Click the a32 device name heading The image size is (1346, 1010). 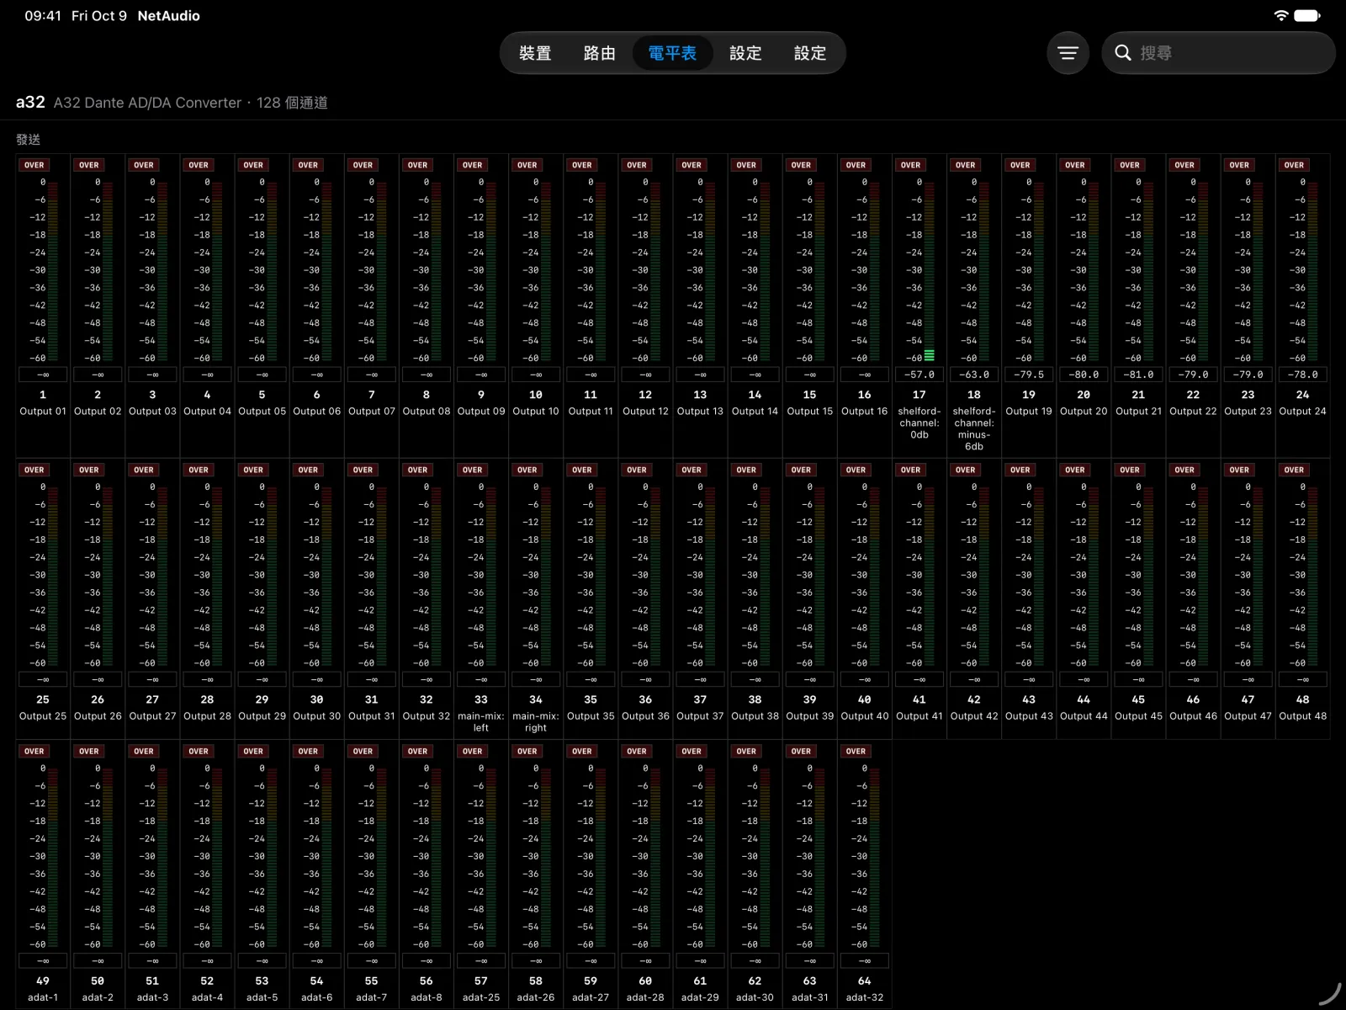(x=30, y=102)
